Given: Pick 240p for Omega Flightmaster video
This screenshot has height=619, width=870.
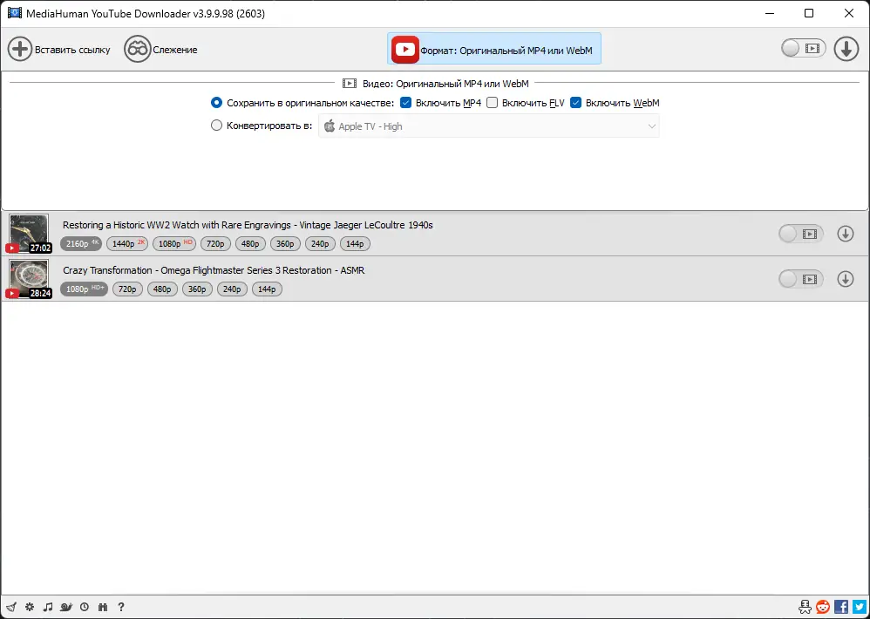Looking at the screenshot, I should 232,289.
